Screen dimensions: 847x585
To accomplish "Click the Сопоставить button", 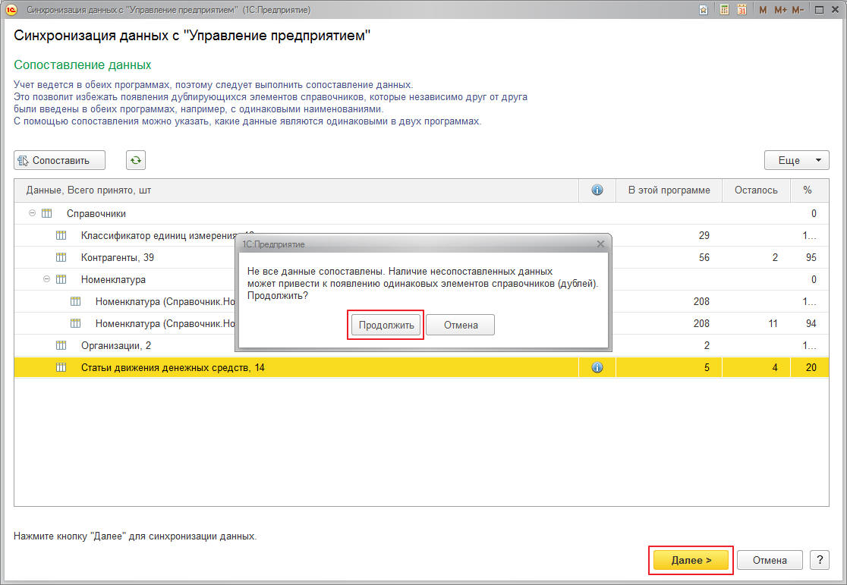I will pos(59,160).
